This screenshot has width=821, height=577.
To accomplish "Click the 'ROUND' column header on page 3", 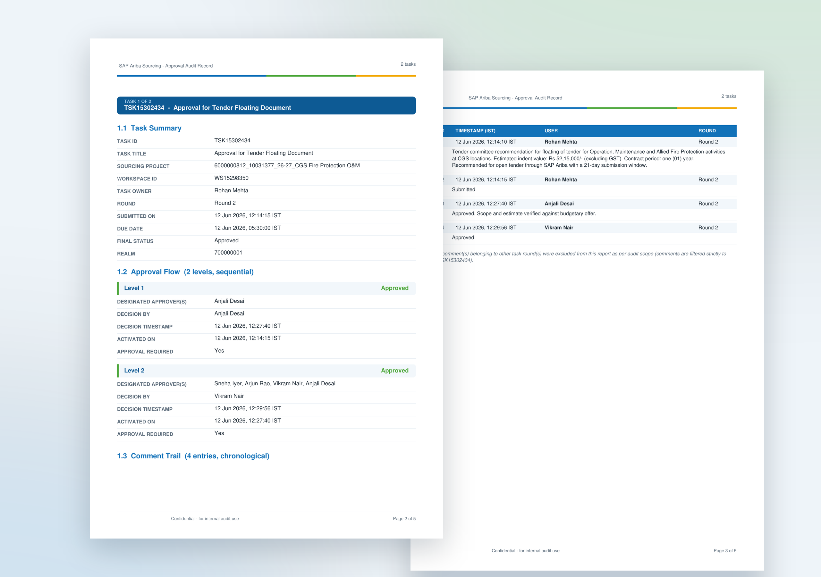I will click(707, 131).
